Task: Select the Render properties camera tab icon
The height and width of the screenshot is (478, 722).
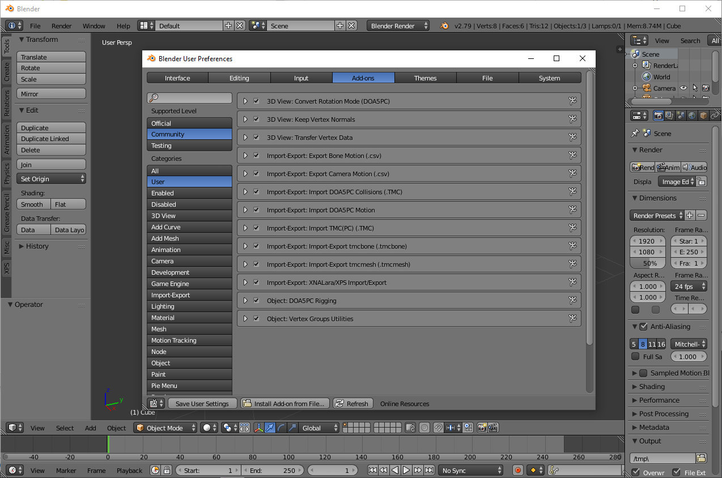Action: tap(658, 116)
